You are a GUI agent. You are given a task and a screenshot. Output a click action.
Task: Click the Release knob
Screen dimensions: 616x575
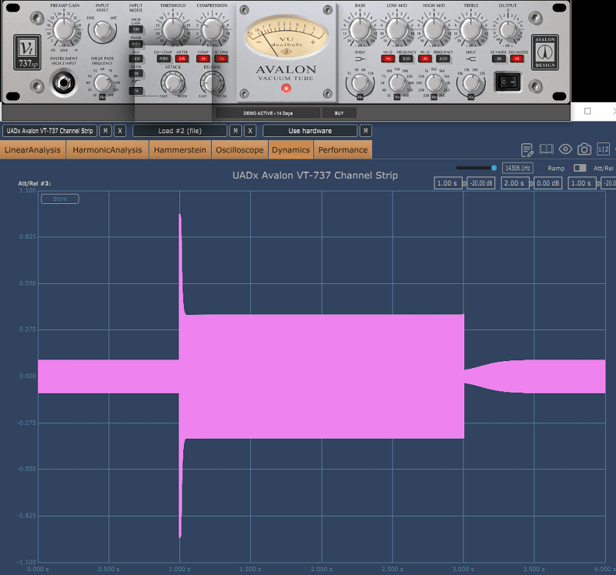click(x=213, y=83)
